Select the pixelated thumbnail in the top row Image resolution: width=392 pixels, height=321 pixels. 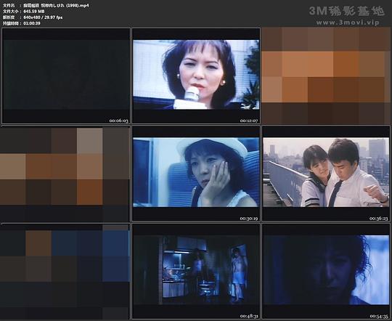point(326,76)
